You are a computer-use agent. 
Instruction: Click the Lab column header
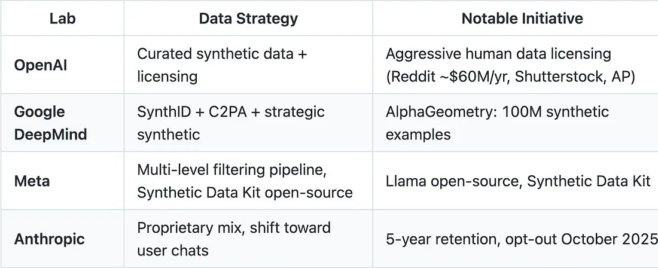(x=62, y=19)
